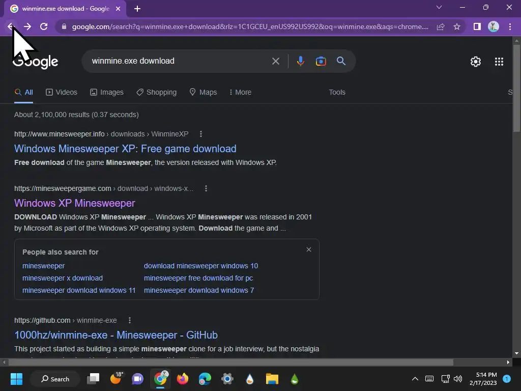Click the horizontal scrollbar right arrow
This screenshot has width=521, height=391.
[508, 362]
